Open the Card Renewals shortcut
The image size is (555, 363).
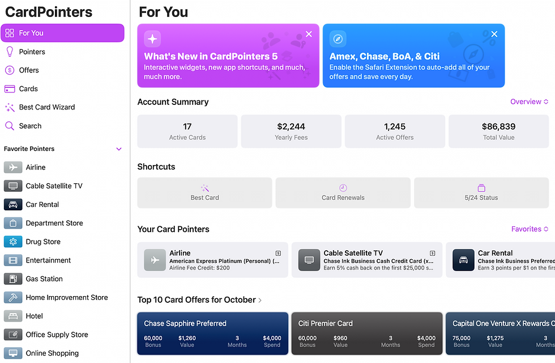[x=343, y=193]
